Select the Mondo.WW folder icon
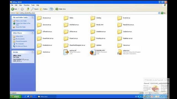The height and width of the screenshot is (99, 177). point(93,25)
